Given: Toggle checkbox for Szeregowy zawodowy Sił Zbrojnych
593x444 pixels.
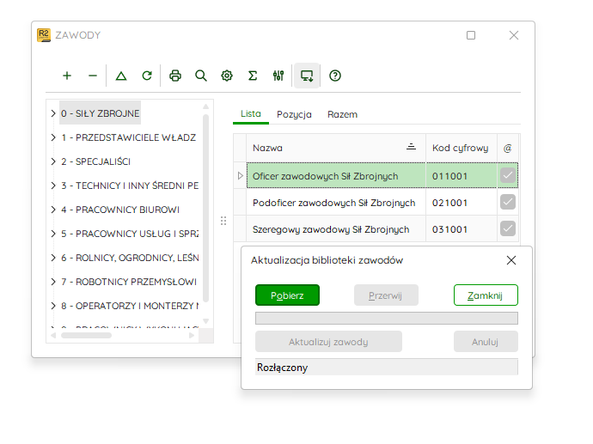Looking at the screenshot, I should (x=508, y=228).
